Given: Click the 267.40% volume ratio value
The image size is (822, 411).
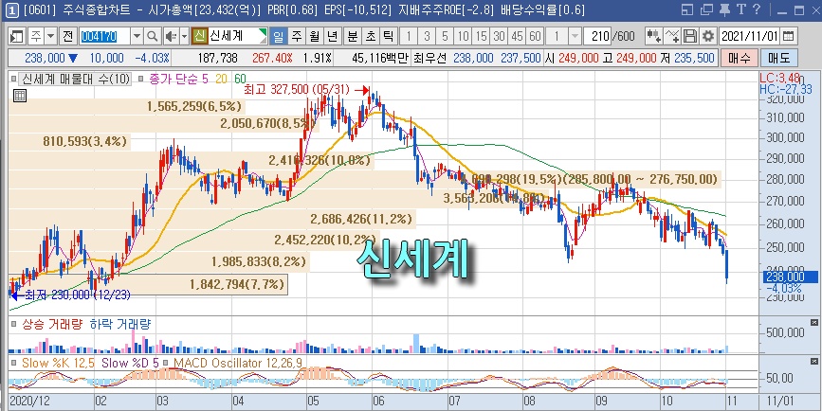Looking at the screenshot, I should [x=272, y=58].
